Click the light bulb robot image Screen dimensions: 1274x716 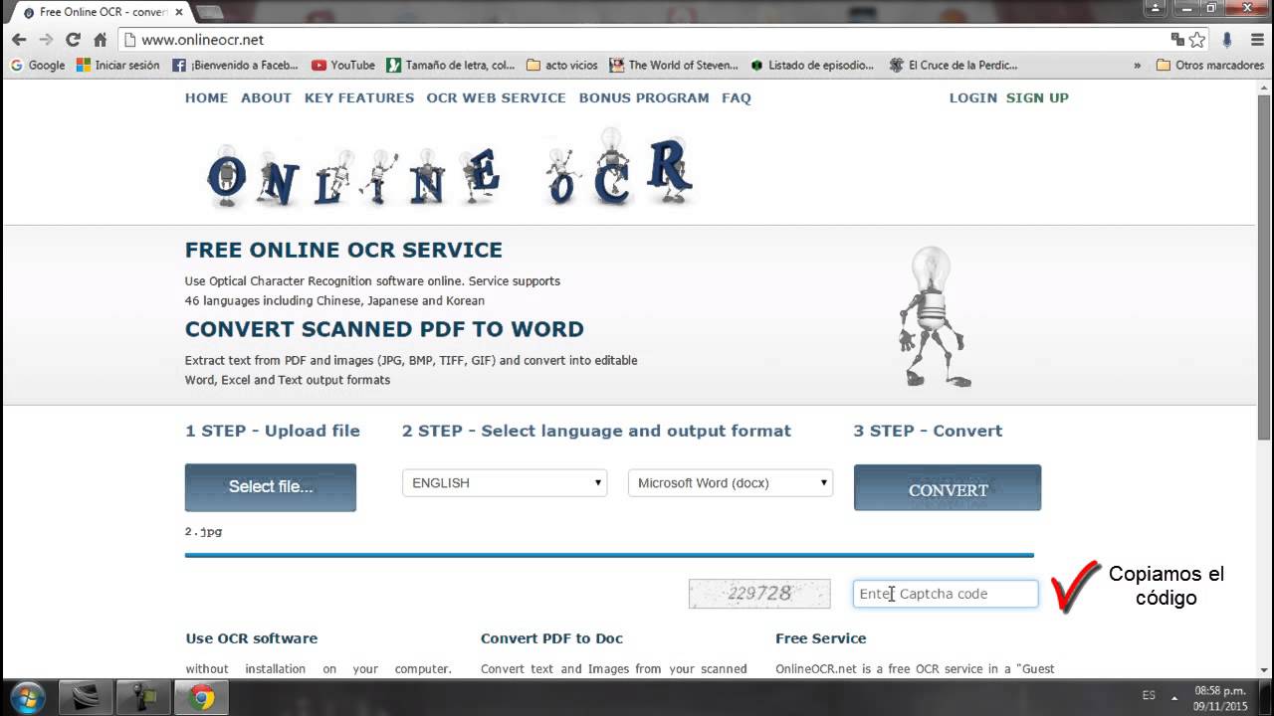(x=934, y=318)
